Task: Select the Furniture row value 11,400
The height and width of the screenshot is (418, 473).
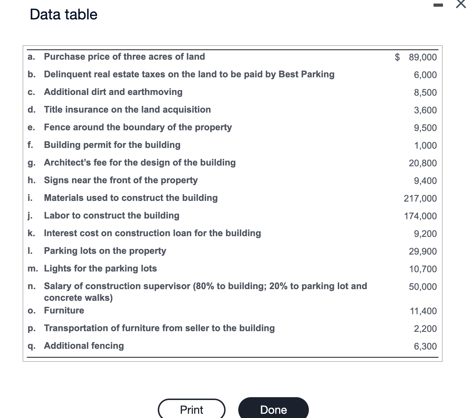Action: (423, 311)
